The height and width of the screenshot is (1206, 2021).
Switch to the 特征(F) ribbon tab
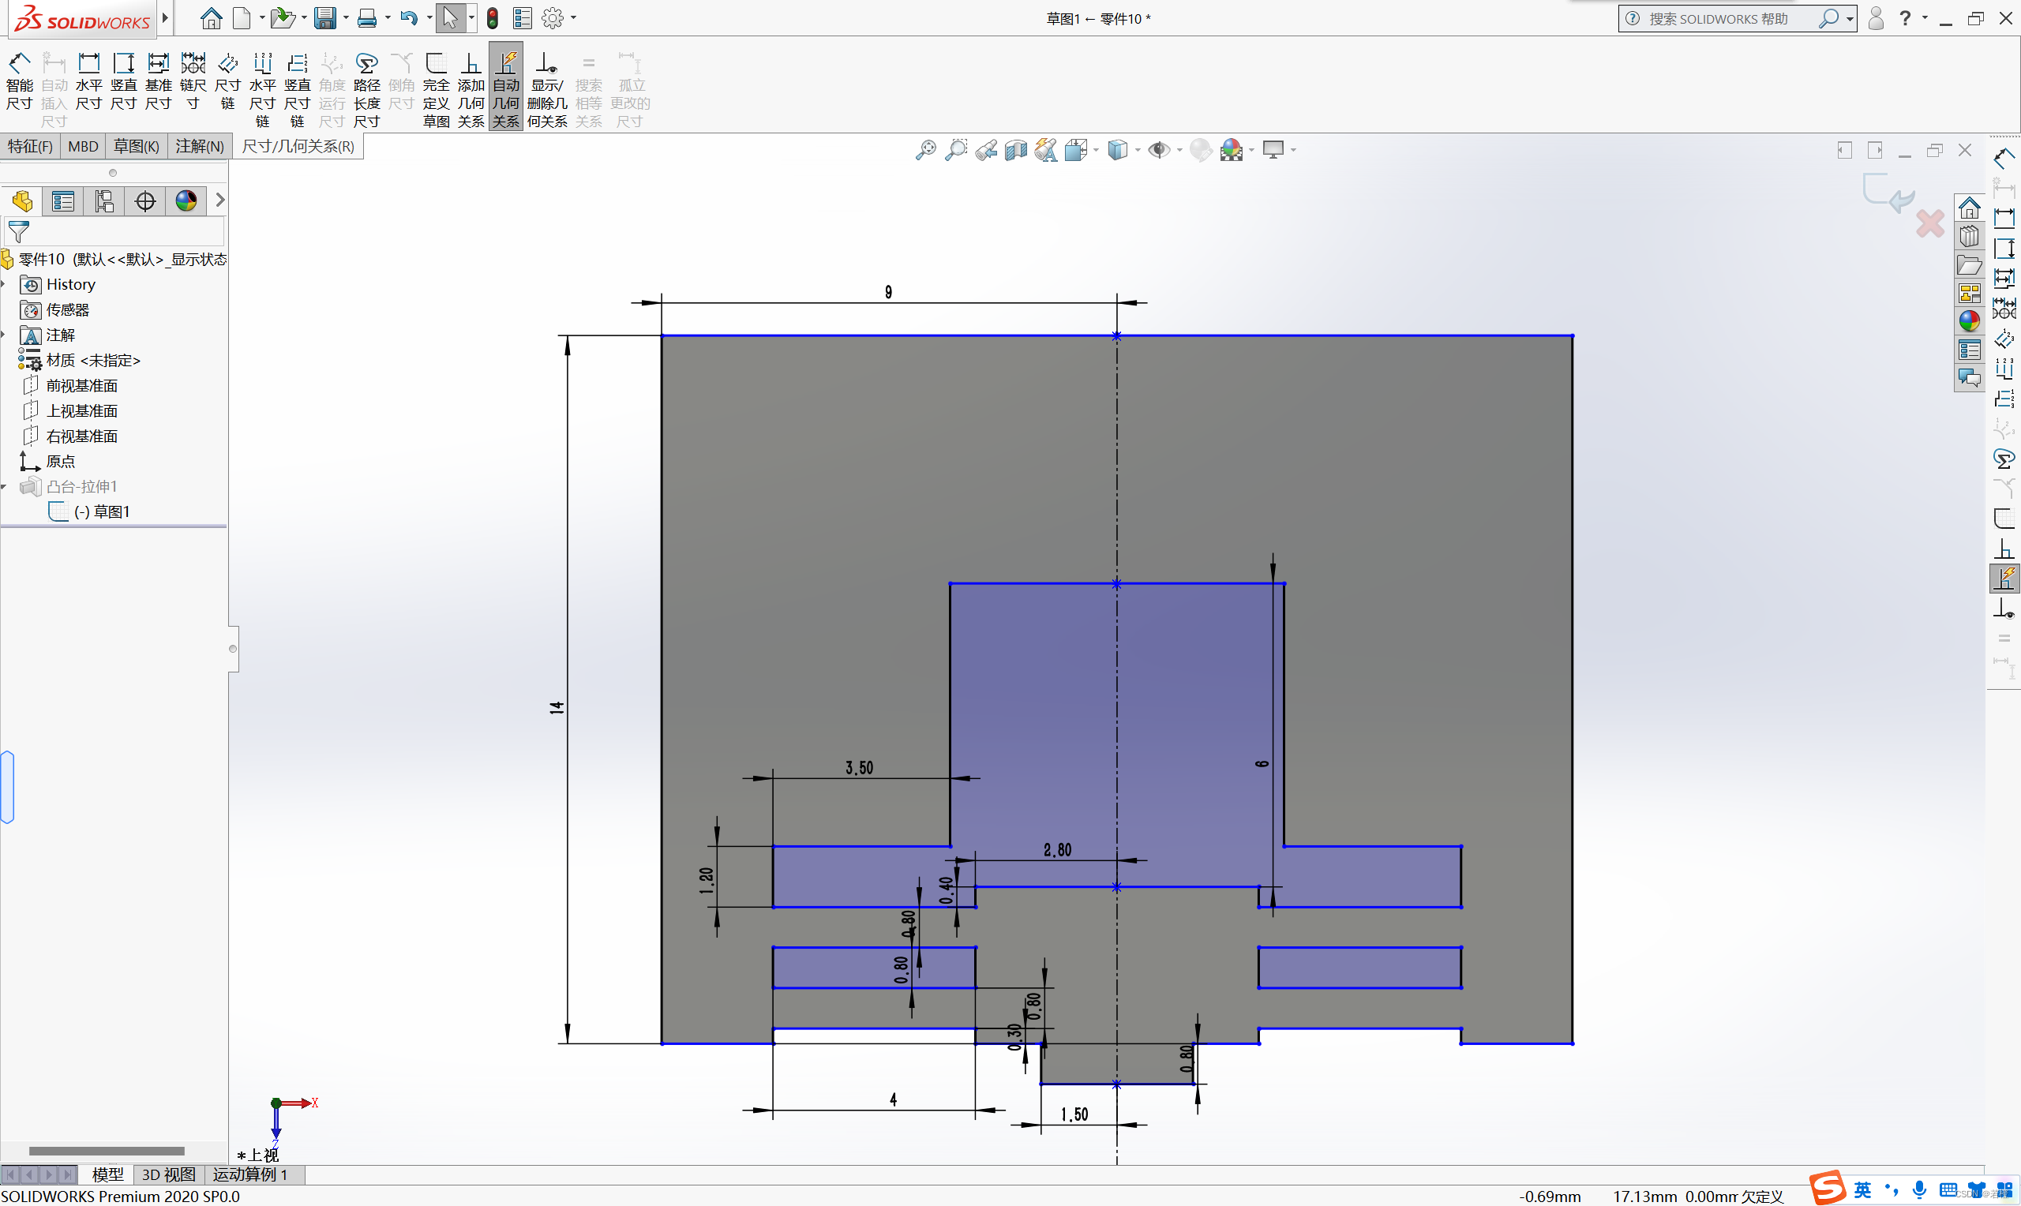30,146
